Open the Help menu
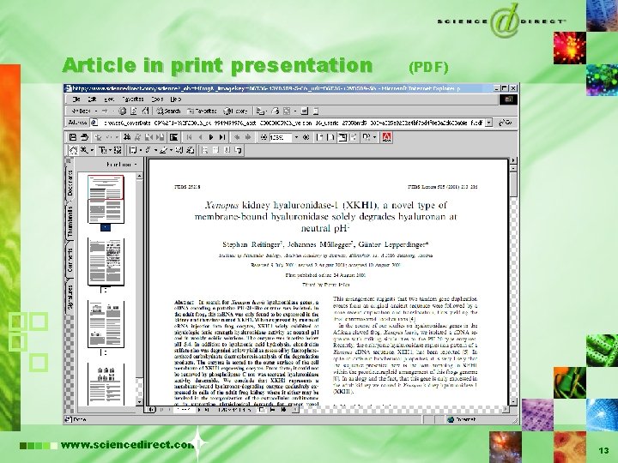This screenshot has width=618, height=463. coord(176,99)
